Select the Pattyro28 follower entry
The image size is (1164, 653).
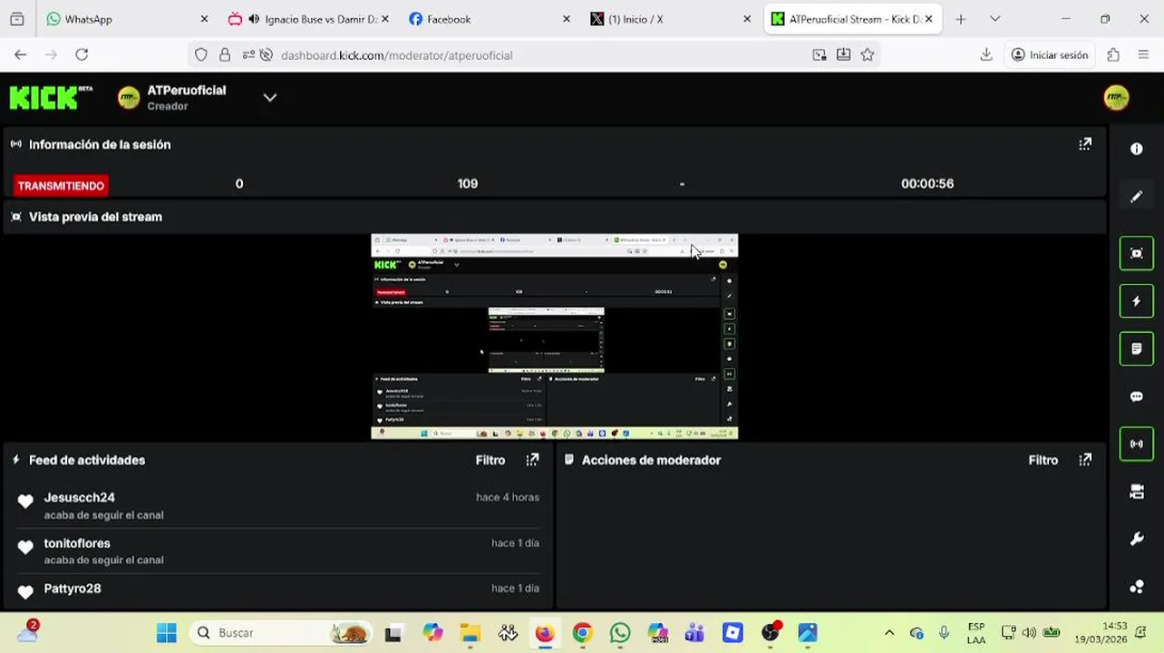pyautogui.click(x=278, y=591)
